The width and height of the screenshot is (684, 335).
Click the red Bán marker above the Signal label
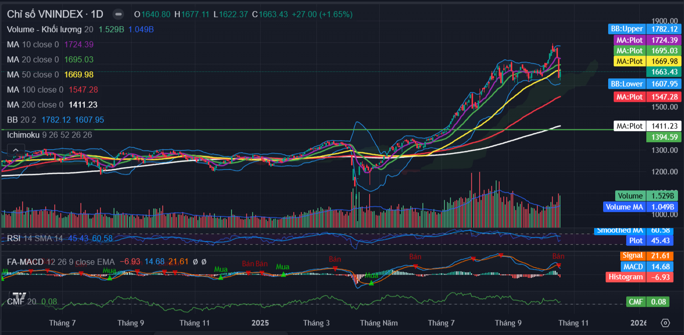[558, 257]
